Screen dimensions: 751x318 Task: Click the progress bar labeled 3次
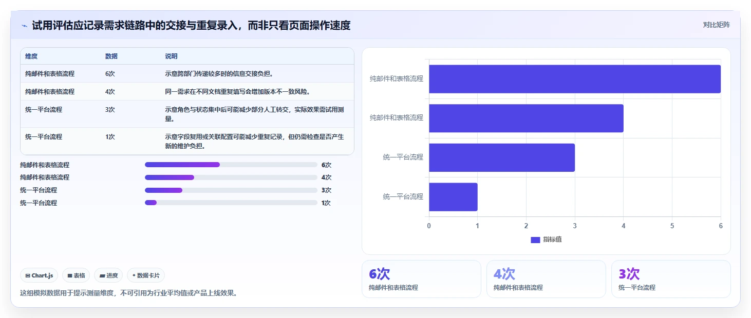(x=231, y=190)
